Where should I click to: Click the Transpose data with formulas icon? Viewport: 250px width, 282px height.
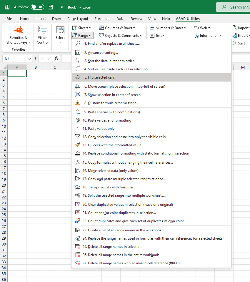click(x=78, y=187)
